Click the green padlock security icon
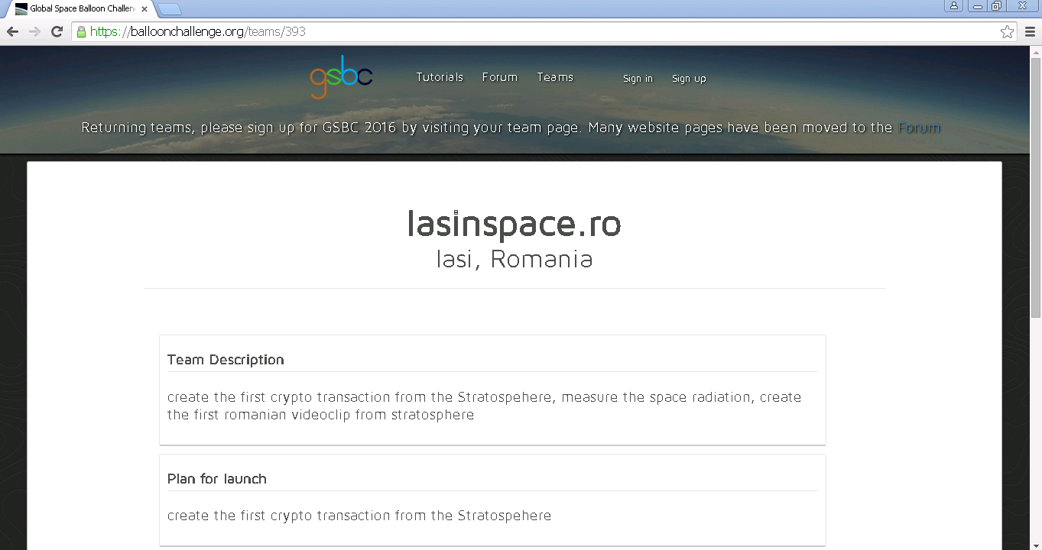The image size is (1042, 550). (81, 31)
